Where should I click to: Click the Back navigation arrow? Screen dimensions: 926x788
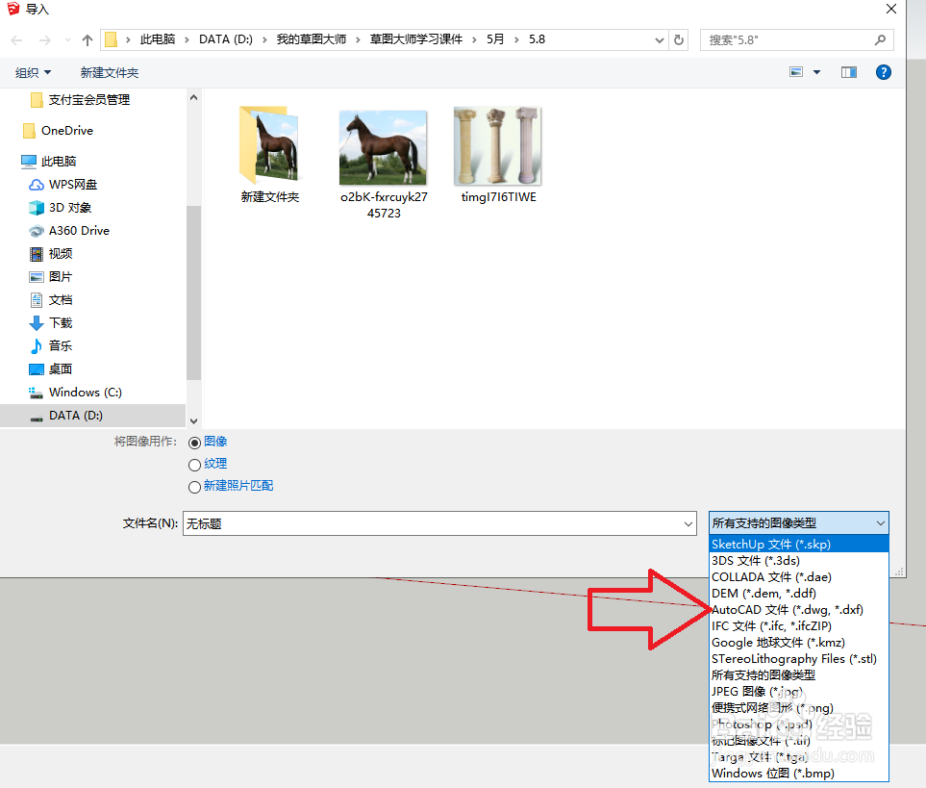point(16,39)
